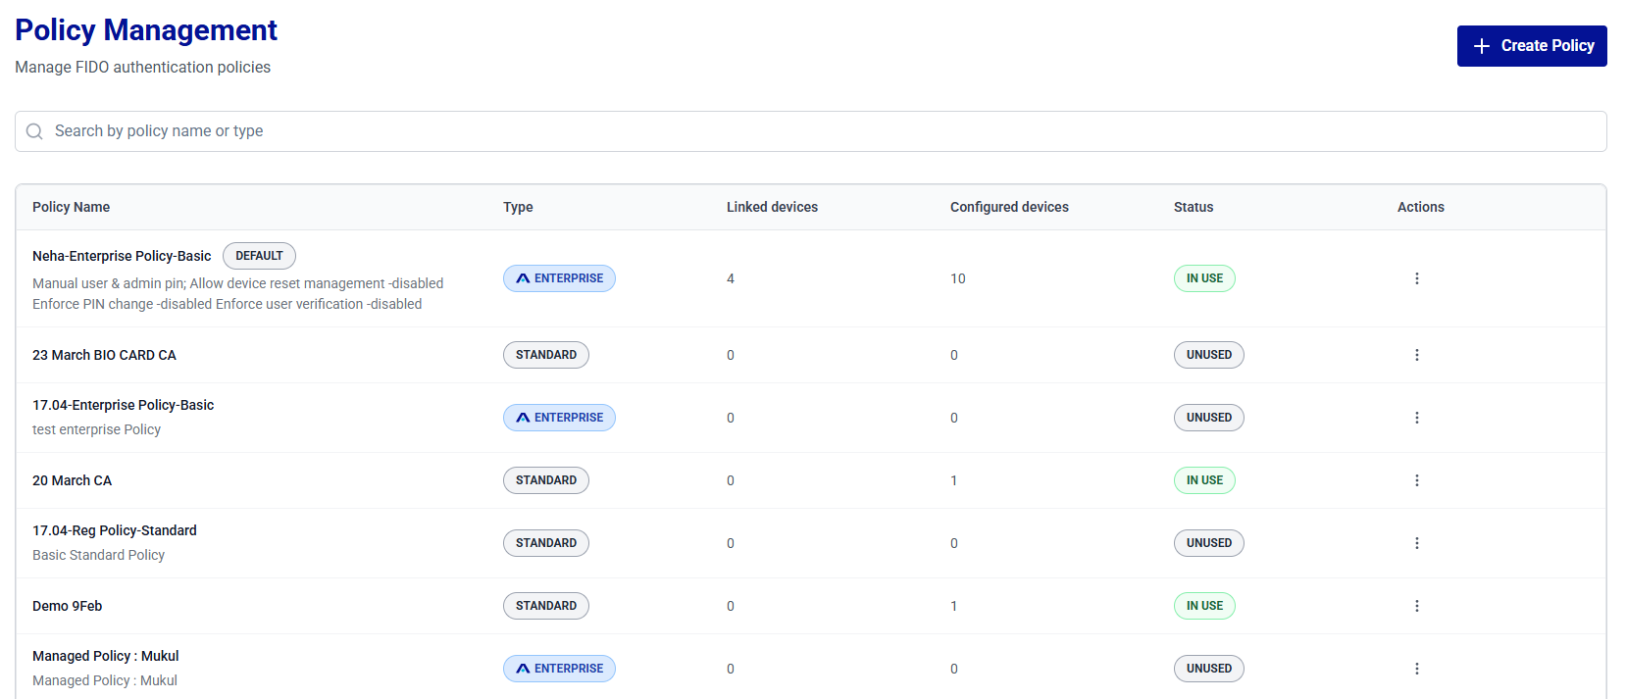Viewport: 1626px width, 699px height.
Task: Click the Policy Management page heading
Action: [x=146, y=30]
